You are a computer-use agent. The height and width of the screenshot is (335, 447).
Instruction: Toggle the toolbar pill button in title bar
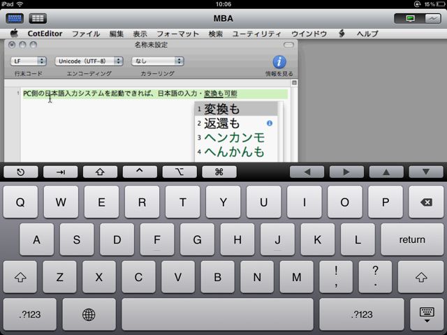(x=288, y=45)
